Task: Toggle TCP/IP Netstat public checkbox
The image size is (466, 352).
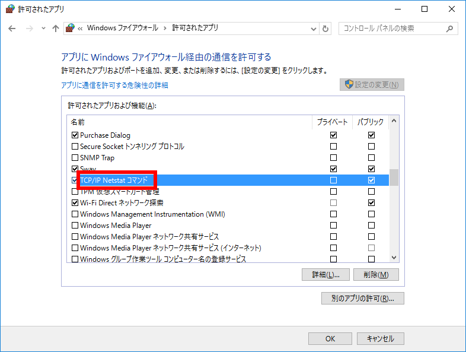Action: [x=371, y=180]
